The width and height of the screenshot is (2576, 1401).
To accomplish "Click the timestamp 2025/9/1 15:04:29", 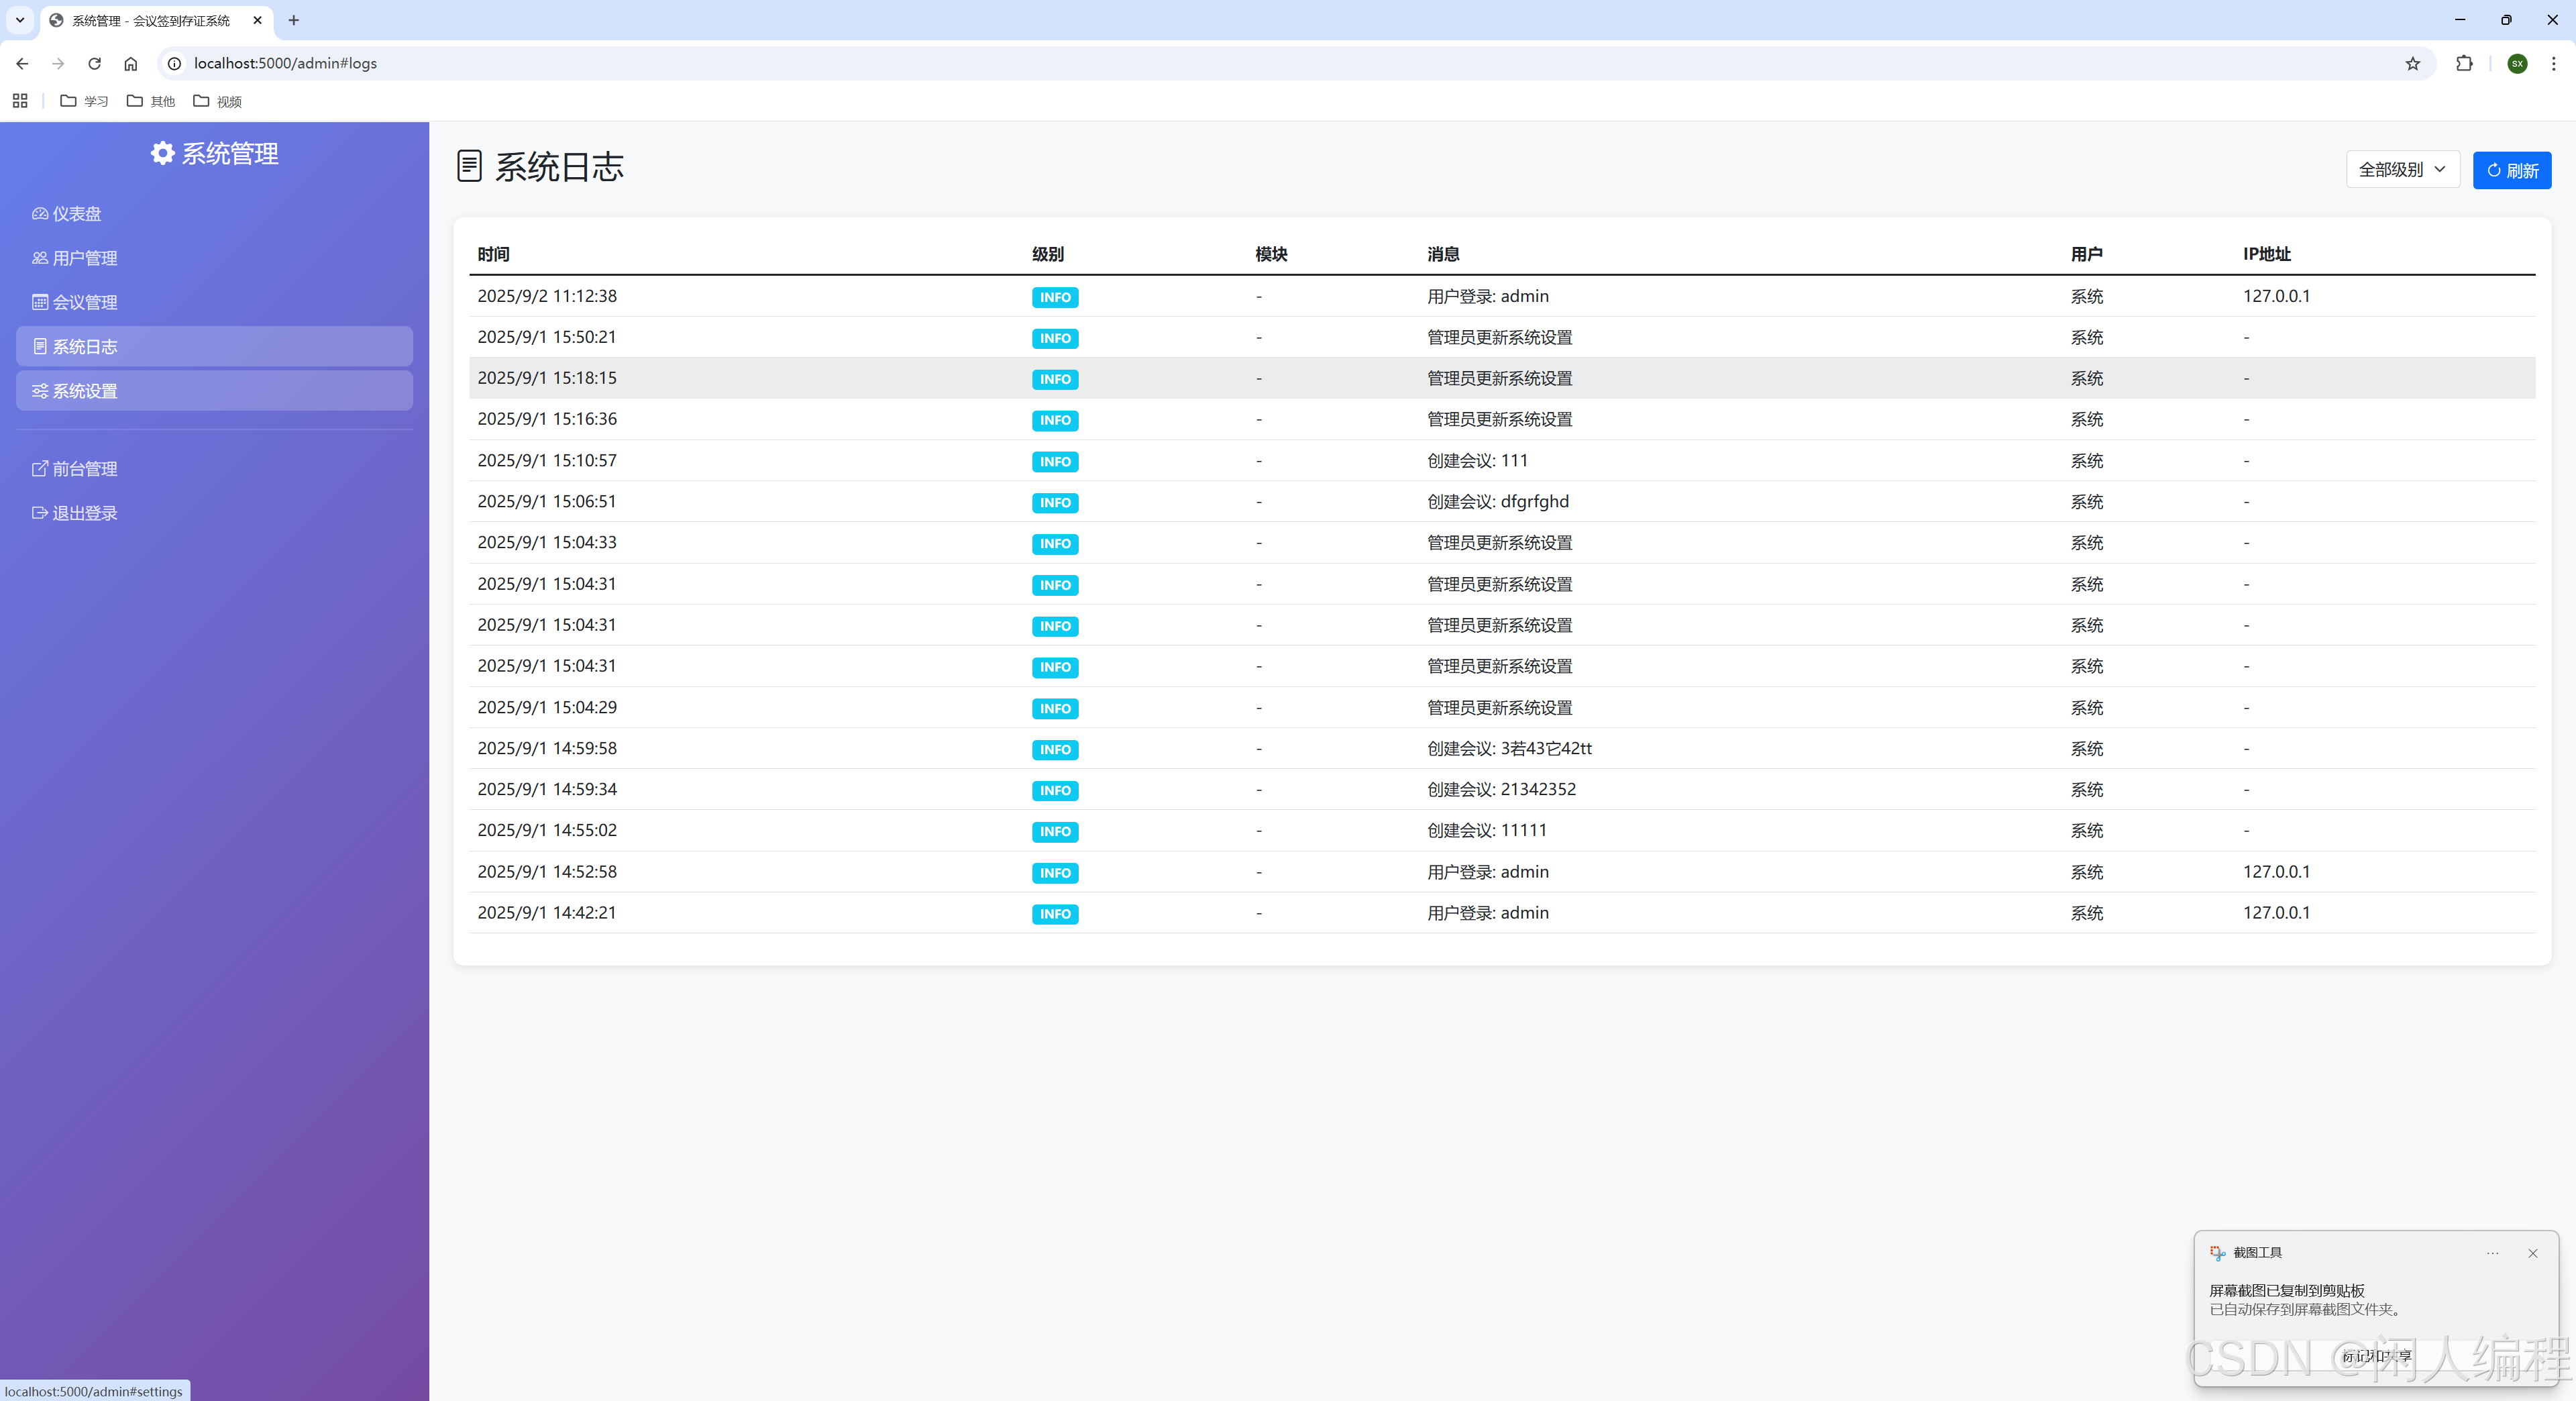I will tap(547, 707).
